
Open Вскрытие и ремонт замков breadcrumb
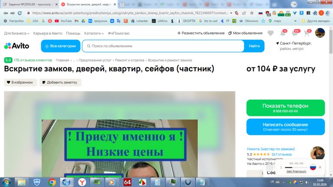point(170,60)
